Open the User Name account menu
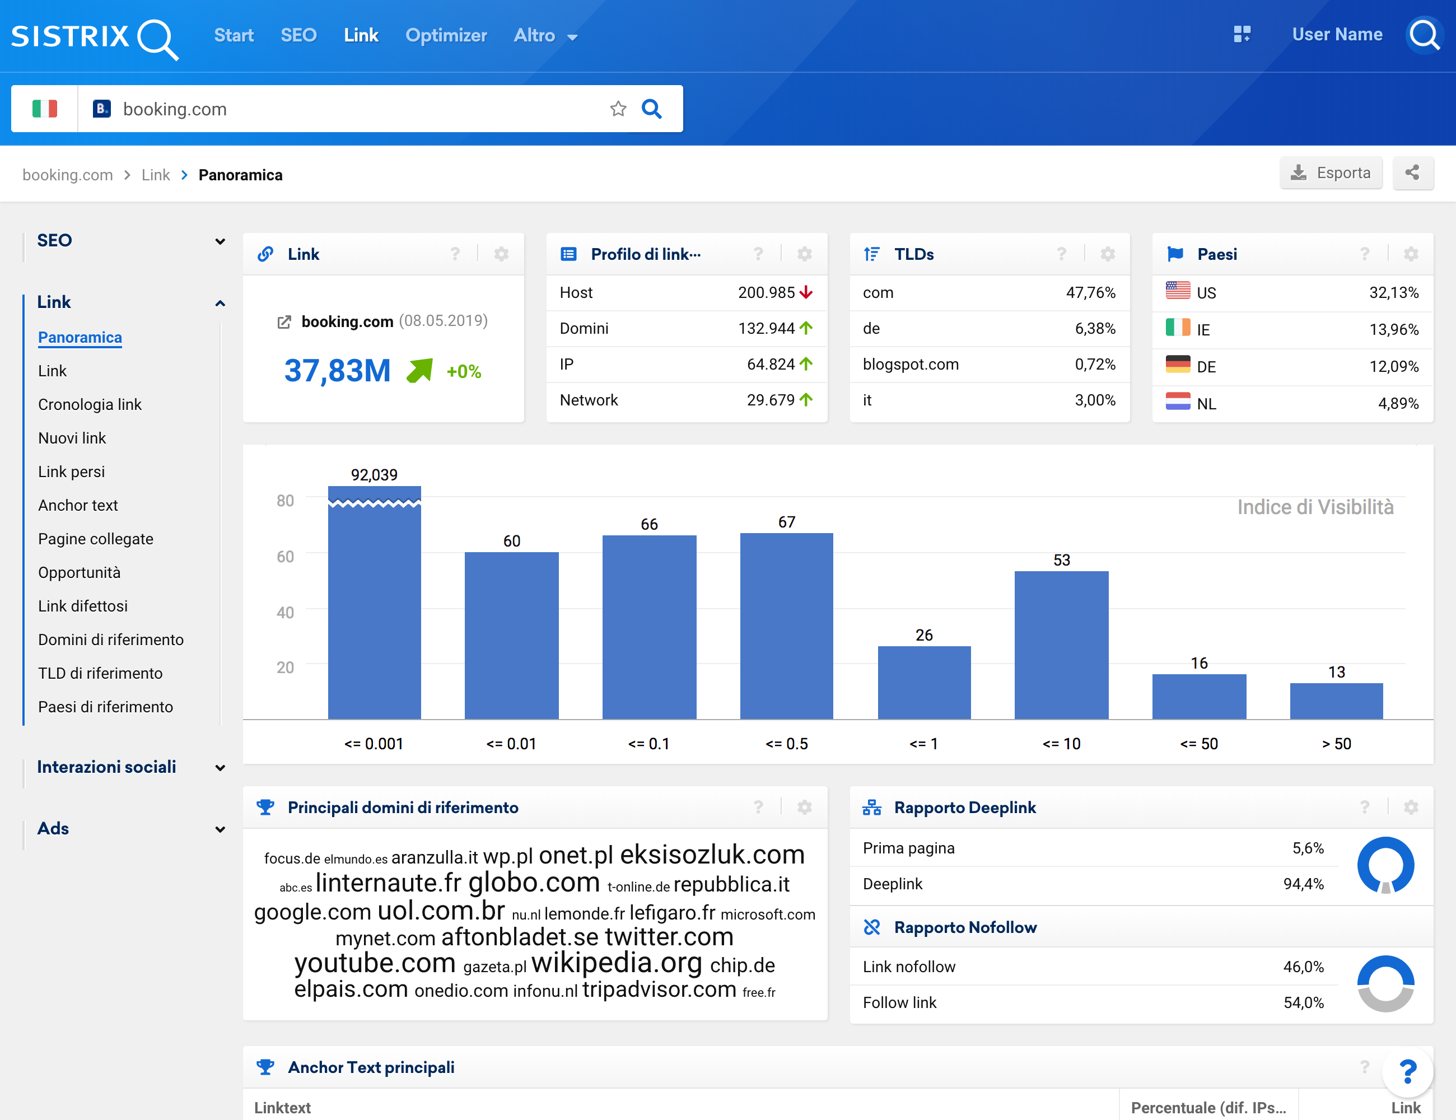 [x=1337, y=35]
